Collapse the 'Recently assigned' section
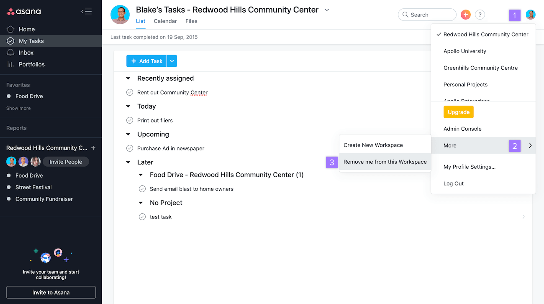Image resolution: width=544 pixels, height=304 pixels. (128, 79)
